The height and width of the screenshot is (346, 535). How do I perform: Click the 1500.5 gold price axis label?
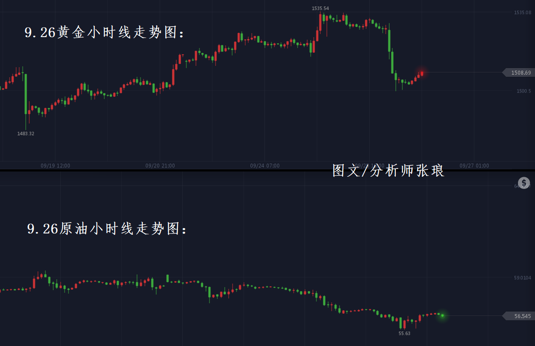pyautogui.click(x=524, y=91)
